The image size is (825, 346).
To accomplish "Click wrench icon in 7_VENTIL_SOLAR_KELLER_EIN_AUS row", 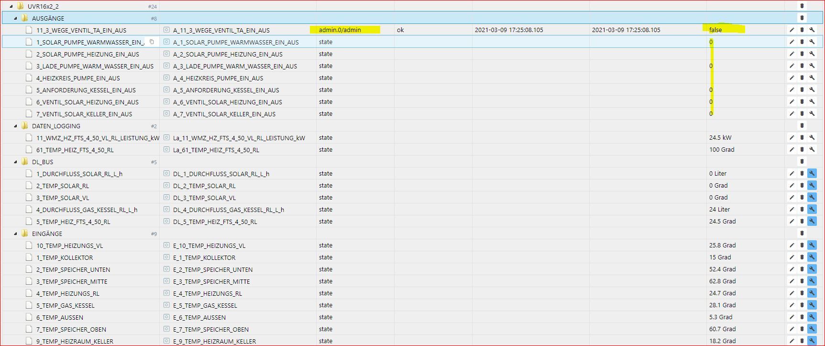I will [x=812, y=113].
